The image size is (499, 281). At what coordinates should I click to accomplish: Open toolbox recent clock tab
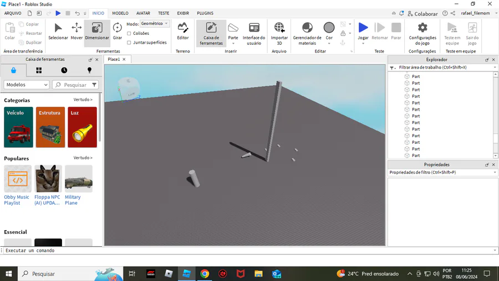[x=64, y=70]
